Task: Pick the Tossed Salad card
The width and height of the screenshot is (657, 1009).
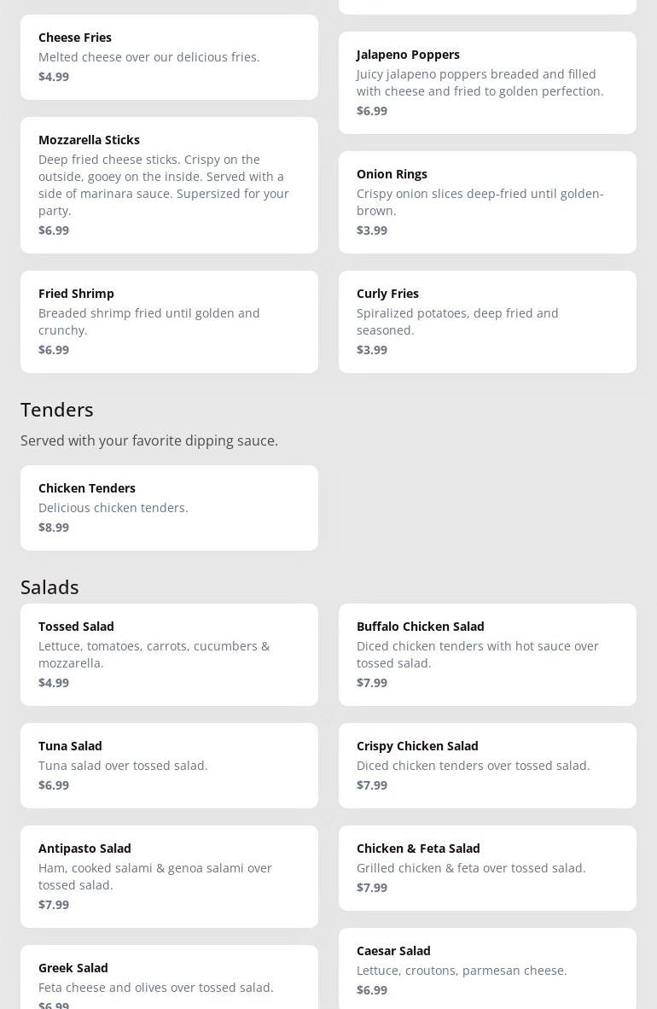Action: [x=169, y=655]
